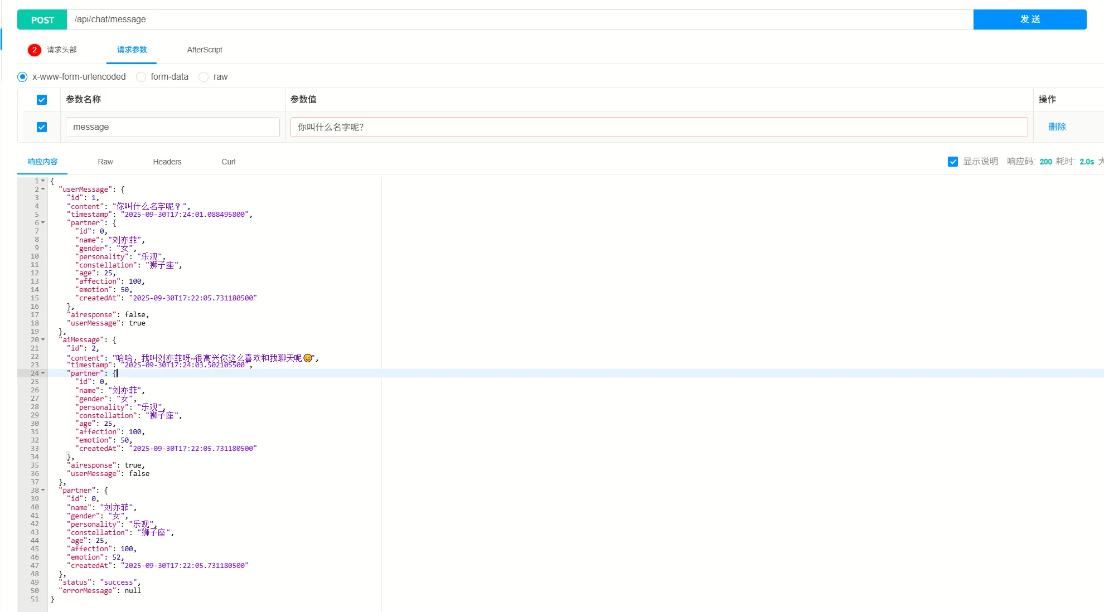Open the 请求头部 tab
The image size is (1104, 612).
(x=61, y=50)
